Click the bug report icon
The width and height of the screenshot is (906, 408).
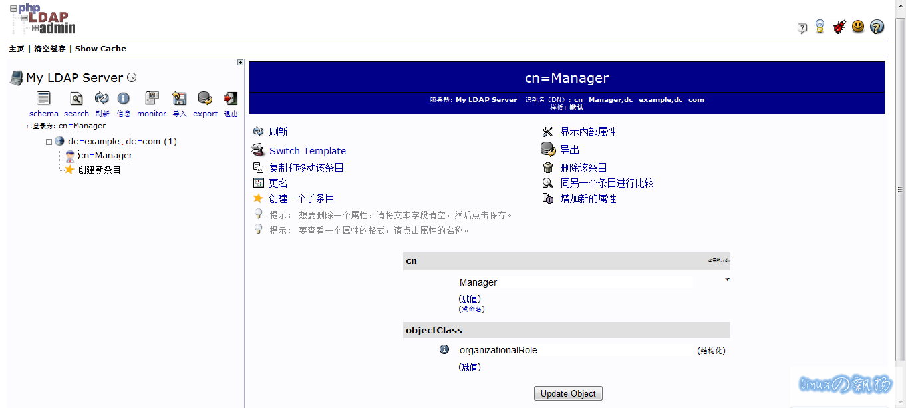coord(839,27)
